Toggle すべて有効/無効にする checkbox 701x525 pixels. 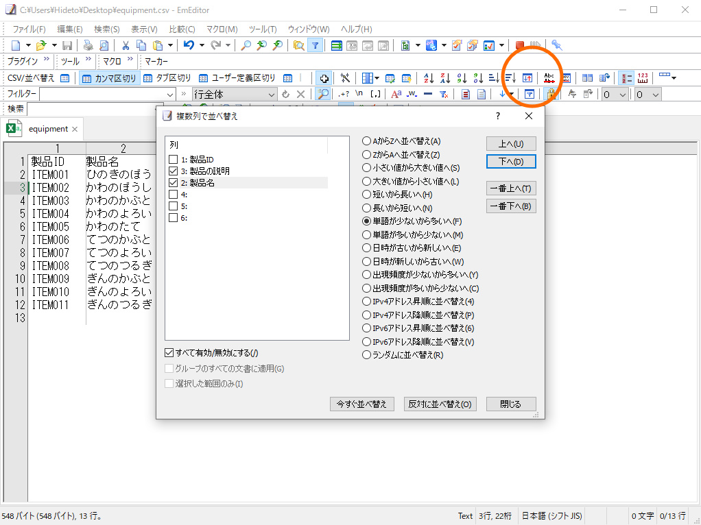coord(169,353)
